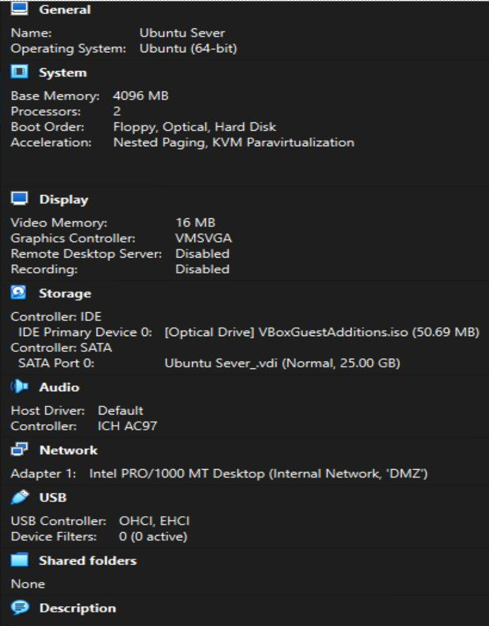Click the Storage disk icon
Screen dimensions: 489x626
tap(19, 293)
